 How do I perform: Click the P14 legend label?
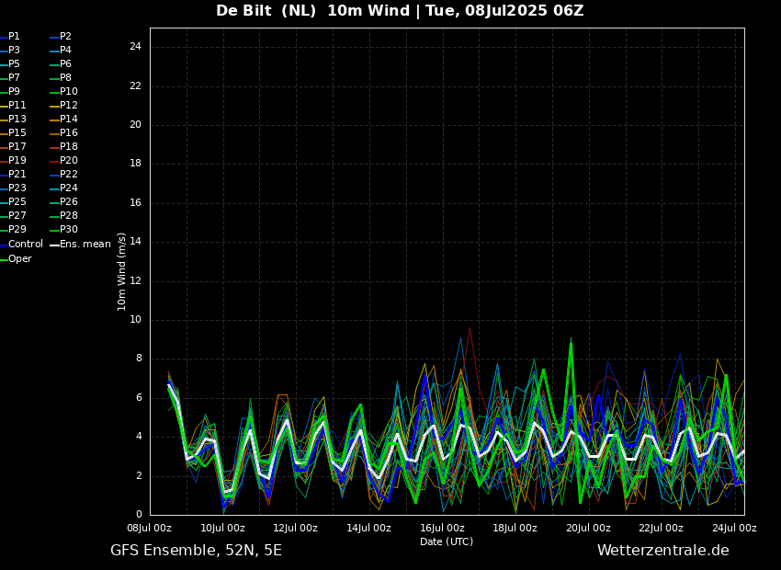(x=68, y=120)
